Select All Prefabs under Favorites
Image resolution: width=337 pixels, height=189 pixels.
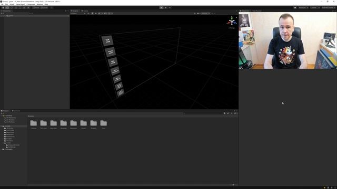(11, 122)
